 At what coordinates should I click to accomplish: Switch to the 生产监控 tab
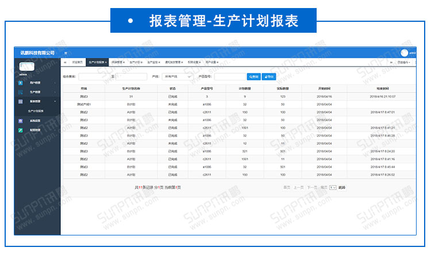[x=152, y=63]
